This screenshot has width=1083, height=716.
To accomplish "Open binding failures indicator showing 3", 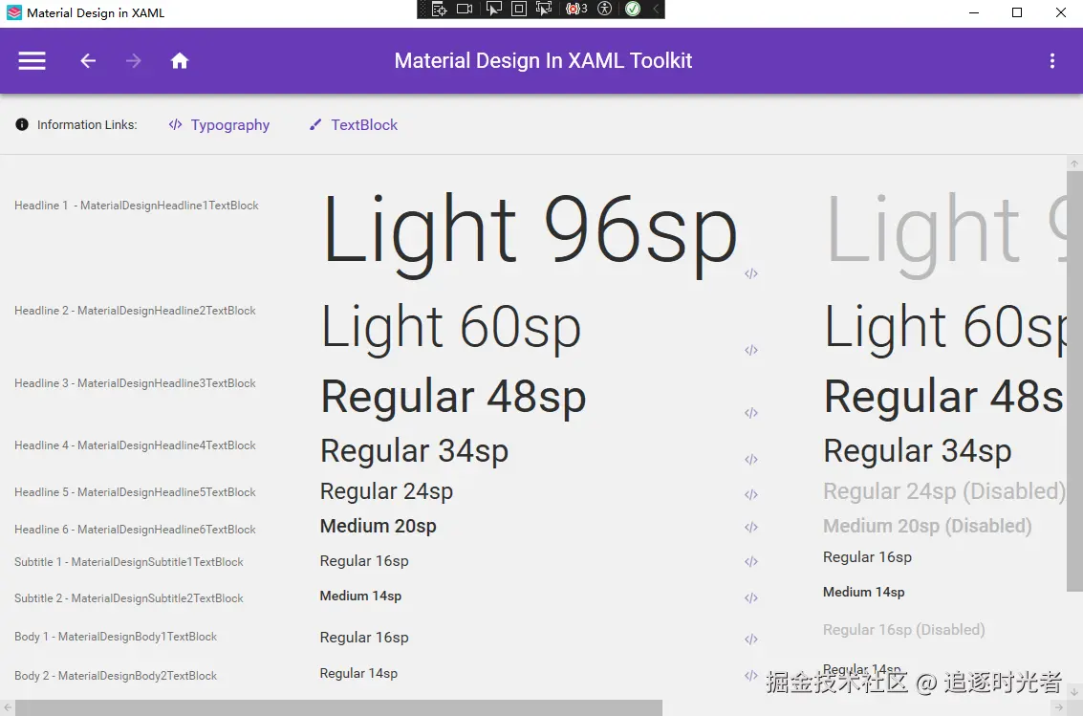I will 576,9.
